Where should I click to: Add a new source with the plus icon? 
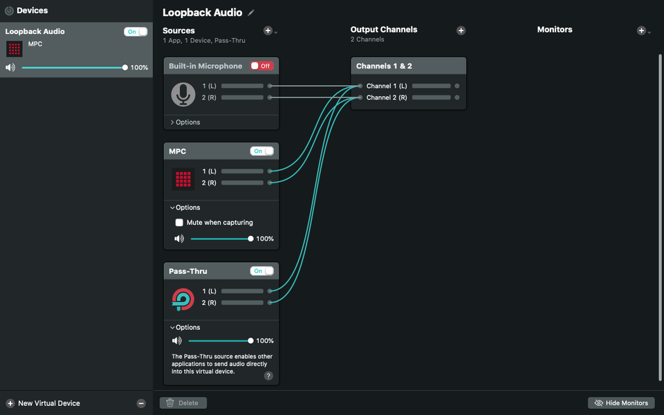point(268,30)
